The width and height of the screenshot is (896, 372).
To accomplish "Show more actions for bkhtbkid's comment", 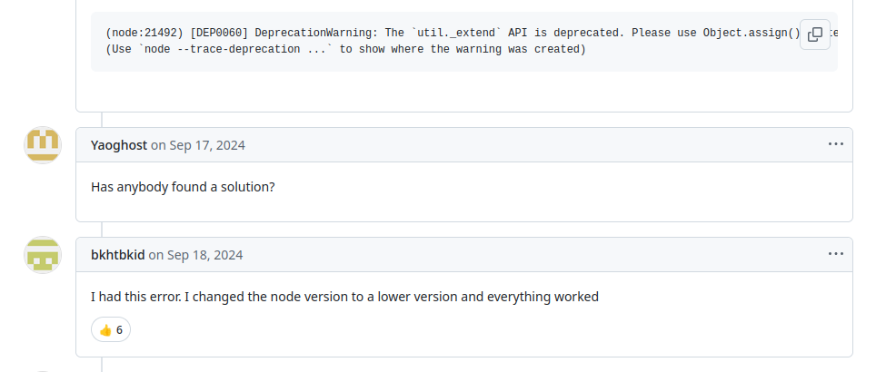I will click(x=835, y=254).
